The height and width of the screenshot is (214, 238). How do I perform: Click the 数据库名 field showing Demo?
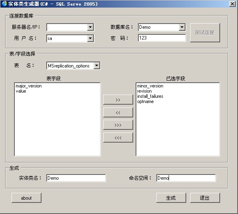159,28
